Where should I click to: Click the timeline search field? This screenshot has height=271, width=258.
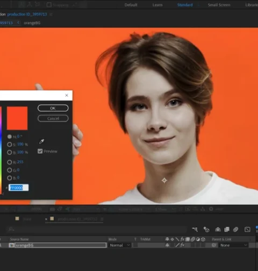[97, 229]
